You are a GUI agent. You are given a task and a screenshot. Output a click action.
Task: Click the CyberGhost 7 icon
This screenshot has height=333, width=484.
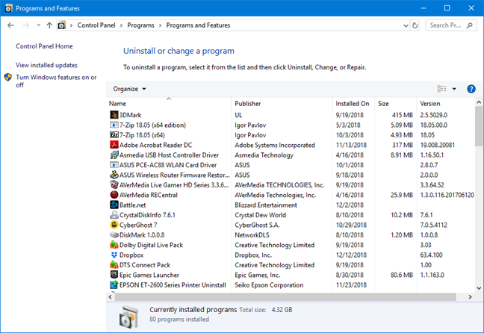pyautogui.click(x=114, y=225)
